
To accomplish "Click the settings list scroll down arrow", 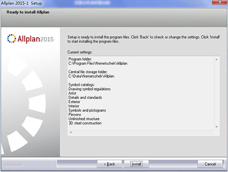I will point(217,127).
